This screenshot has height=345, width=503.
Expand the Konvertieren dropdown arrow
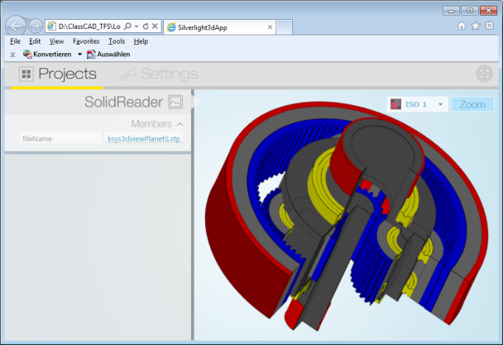click(x=79, y=54)
